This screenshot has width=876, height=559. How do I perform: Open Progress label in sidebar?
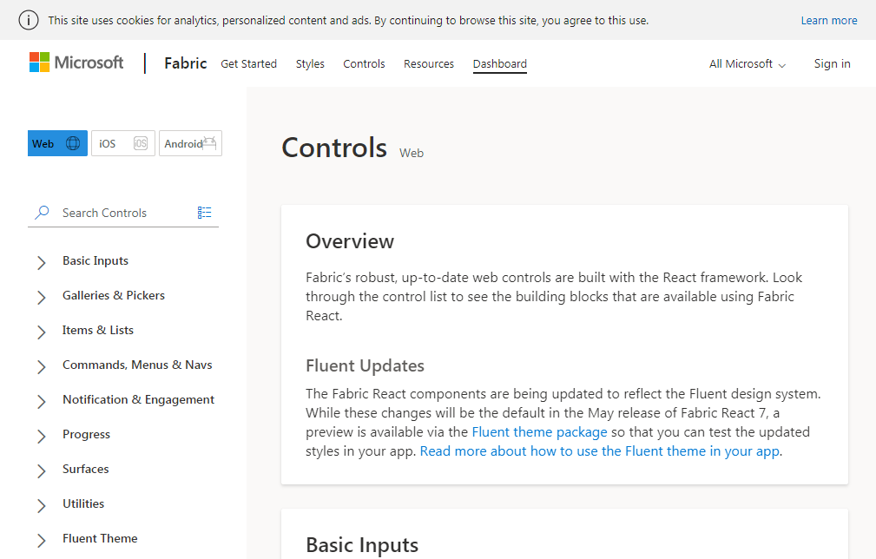pos(87,435)
